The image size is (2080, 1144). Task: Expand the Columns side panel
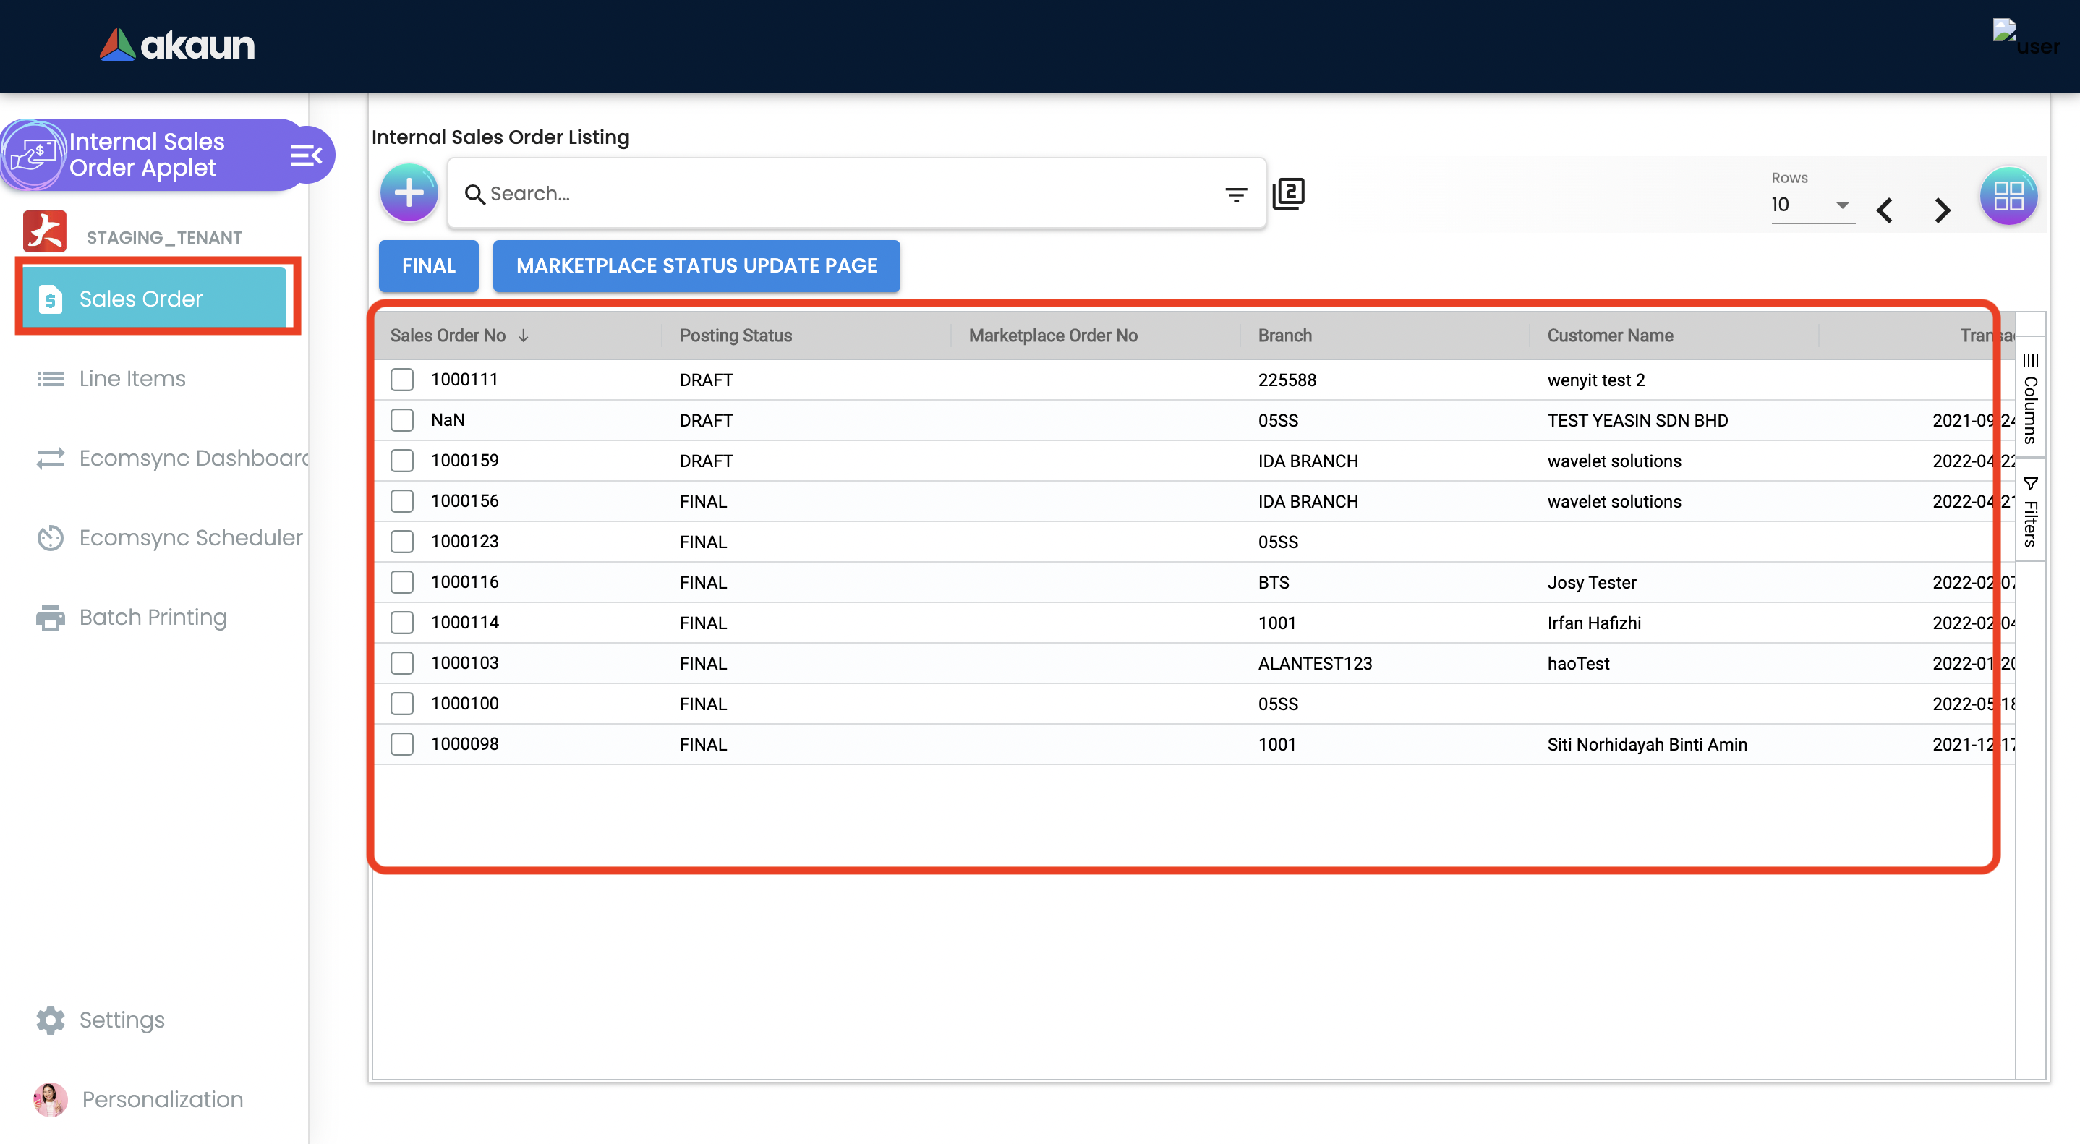(x=2030, y=398)
